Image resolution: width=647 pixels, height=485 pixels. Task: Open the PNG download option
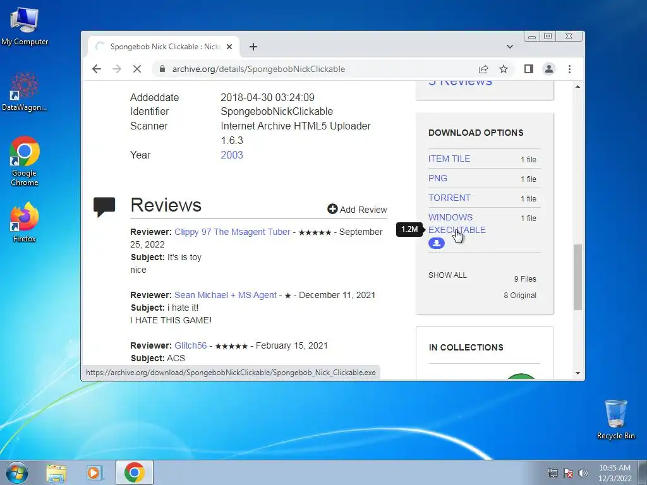coord(438,178)
